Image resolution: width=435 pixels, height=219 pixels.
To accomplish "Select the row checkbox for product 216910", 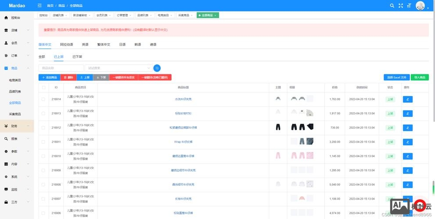I will point(43,156).
